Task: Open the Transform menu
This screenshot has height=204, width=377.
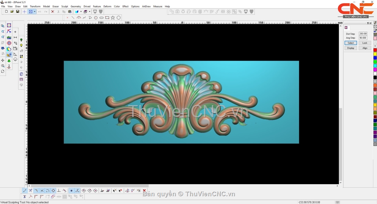Action: [x=35, y=6]
